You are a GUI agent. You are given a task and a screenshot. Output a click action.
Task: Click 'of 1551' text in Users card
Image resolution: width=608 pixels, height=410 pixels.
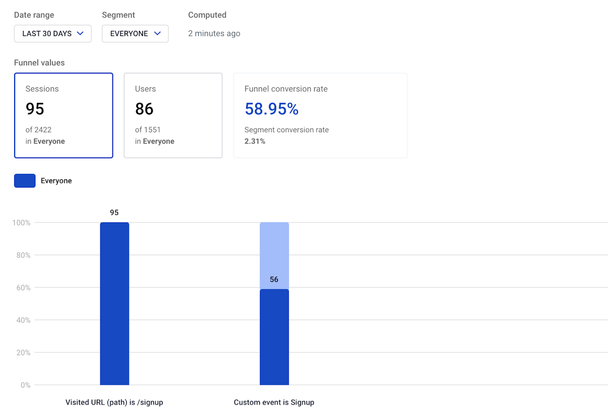148,130
